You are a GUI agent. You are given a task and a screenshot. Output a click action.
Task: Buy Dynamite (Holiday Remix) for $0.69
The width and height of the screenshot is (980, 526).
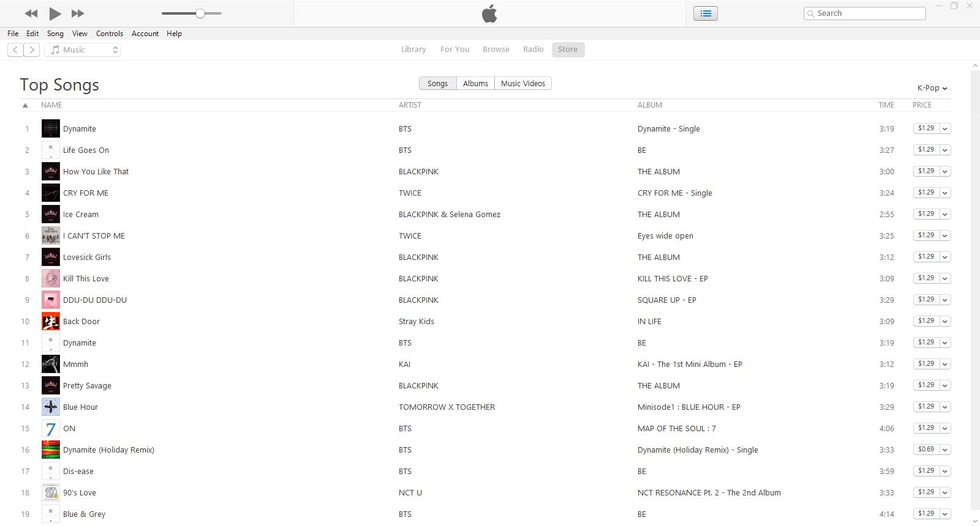point(926,450)
